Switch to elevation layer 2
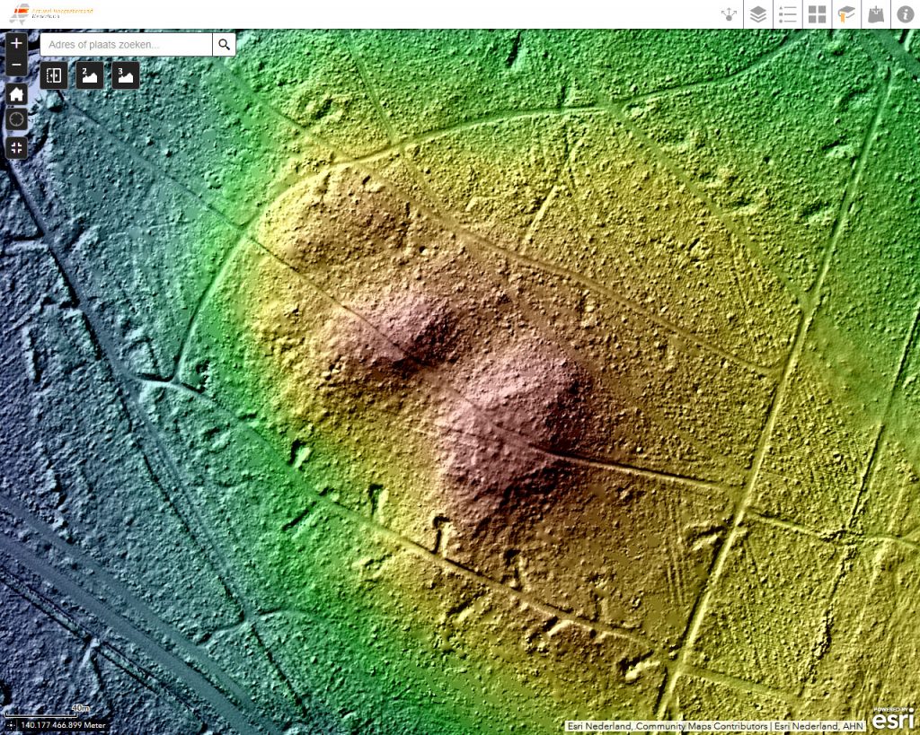Screen dimensions: 920x735 [x=90, y=75]
